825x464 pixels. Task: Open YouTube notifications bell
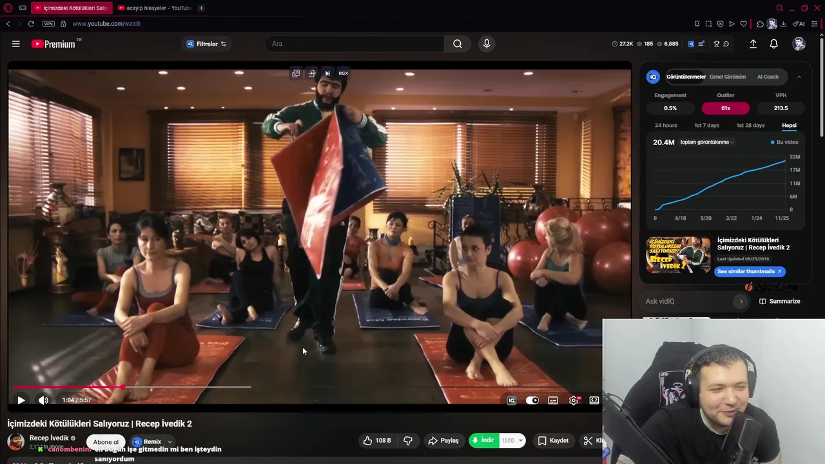[x=774, y=44]
